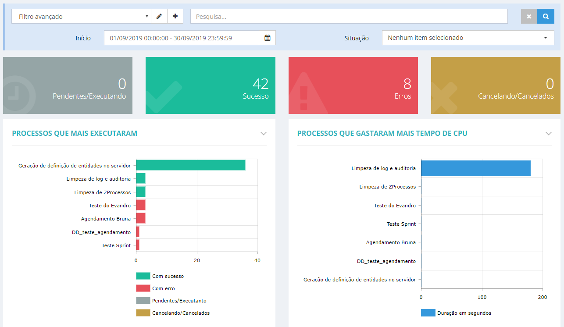
Task: Click the magnifying glass search button
Action: pyautogui.click(x=546, y=16)
